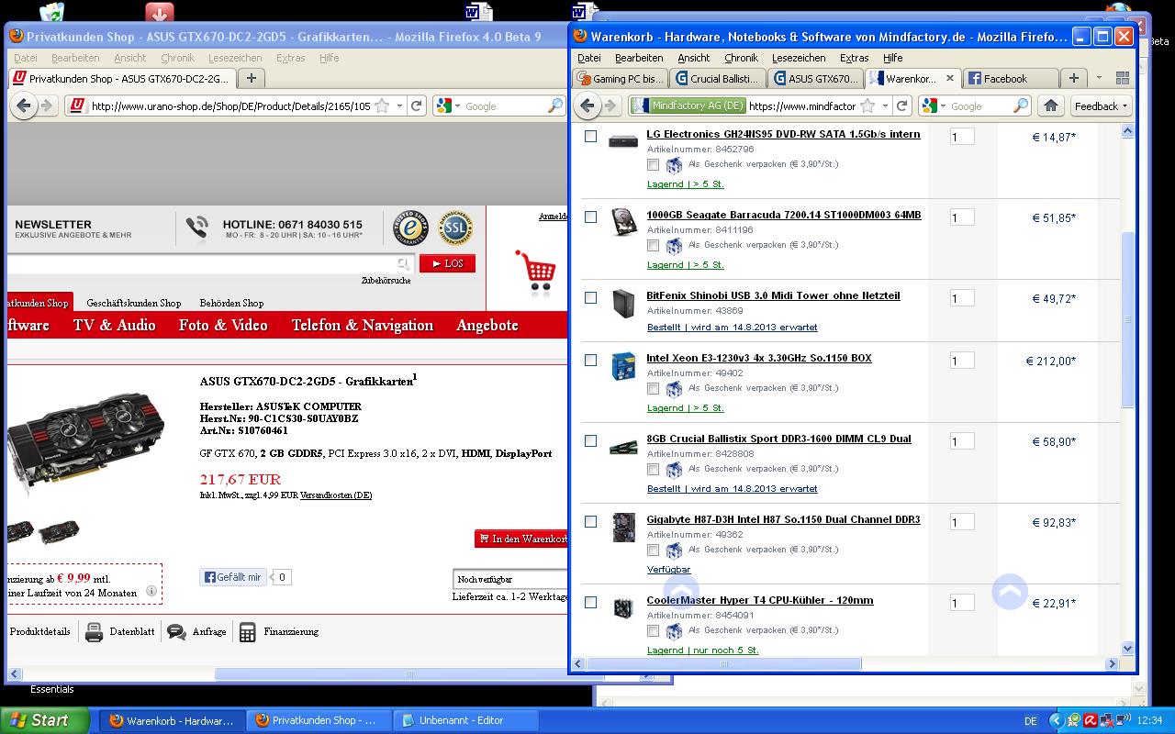
Task: Open Google search engine dropdown in urano window
Action: tap(456, 106)
